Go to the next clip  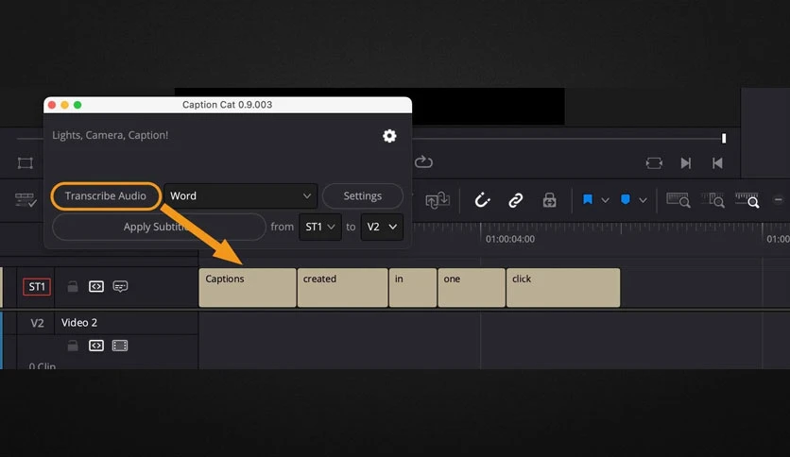click(x=686, y=163)
